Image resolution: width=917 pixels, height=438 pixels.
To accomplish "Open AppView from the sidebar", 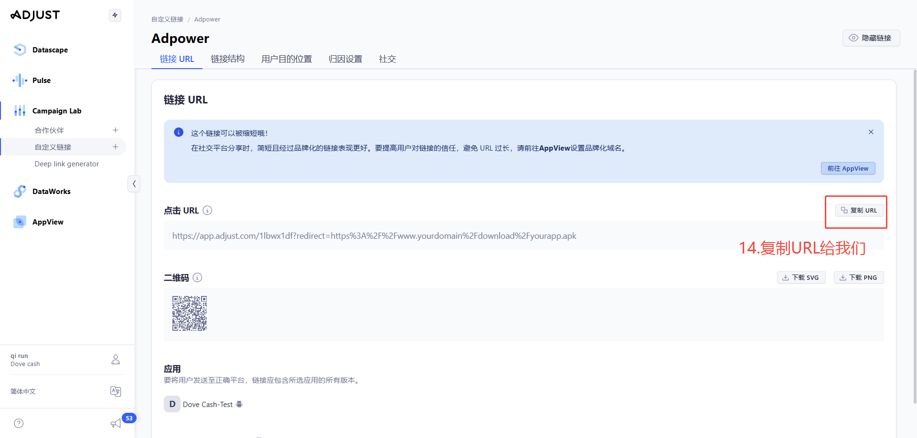I will click(x=48, y=222).
